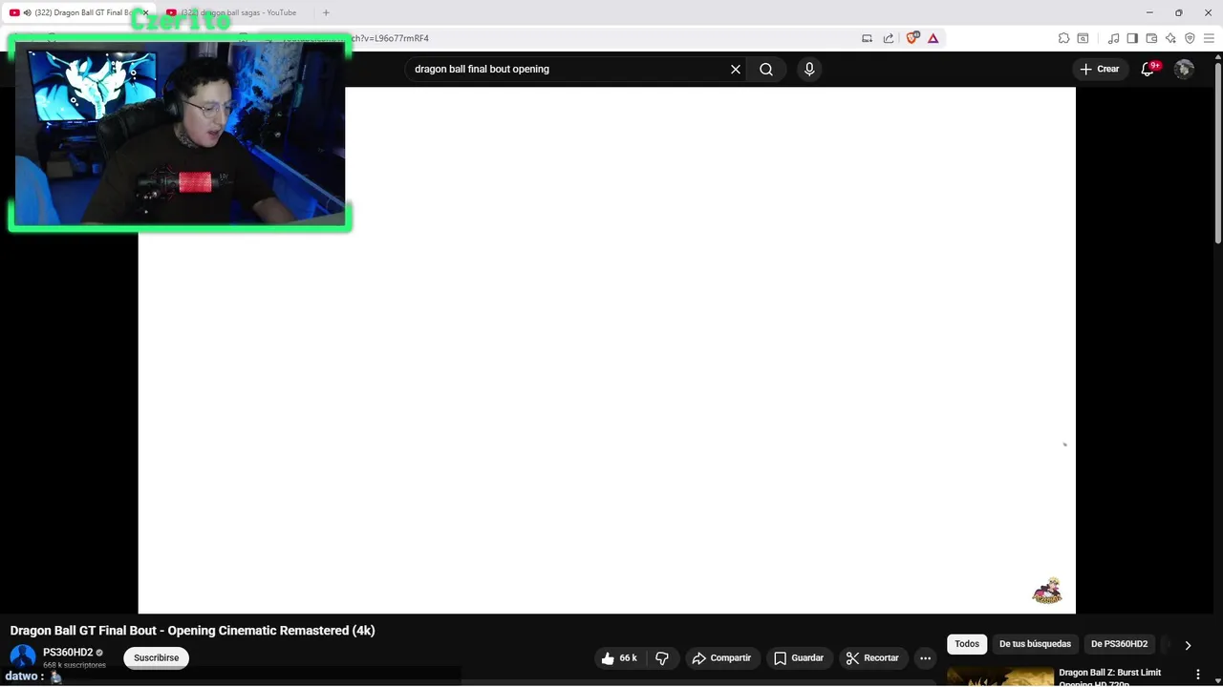Open the Brave Wallet icon
The height and width of the screenshot is (687, 1223).
pyautogui.click(x=1151, y=38)
